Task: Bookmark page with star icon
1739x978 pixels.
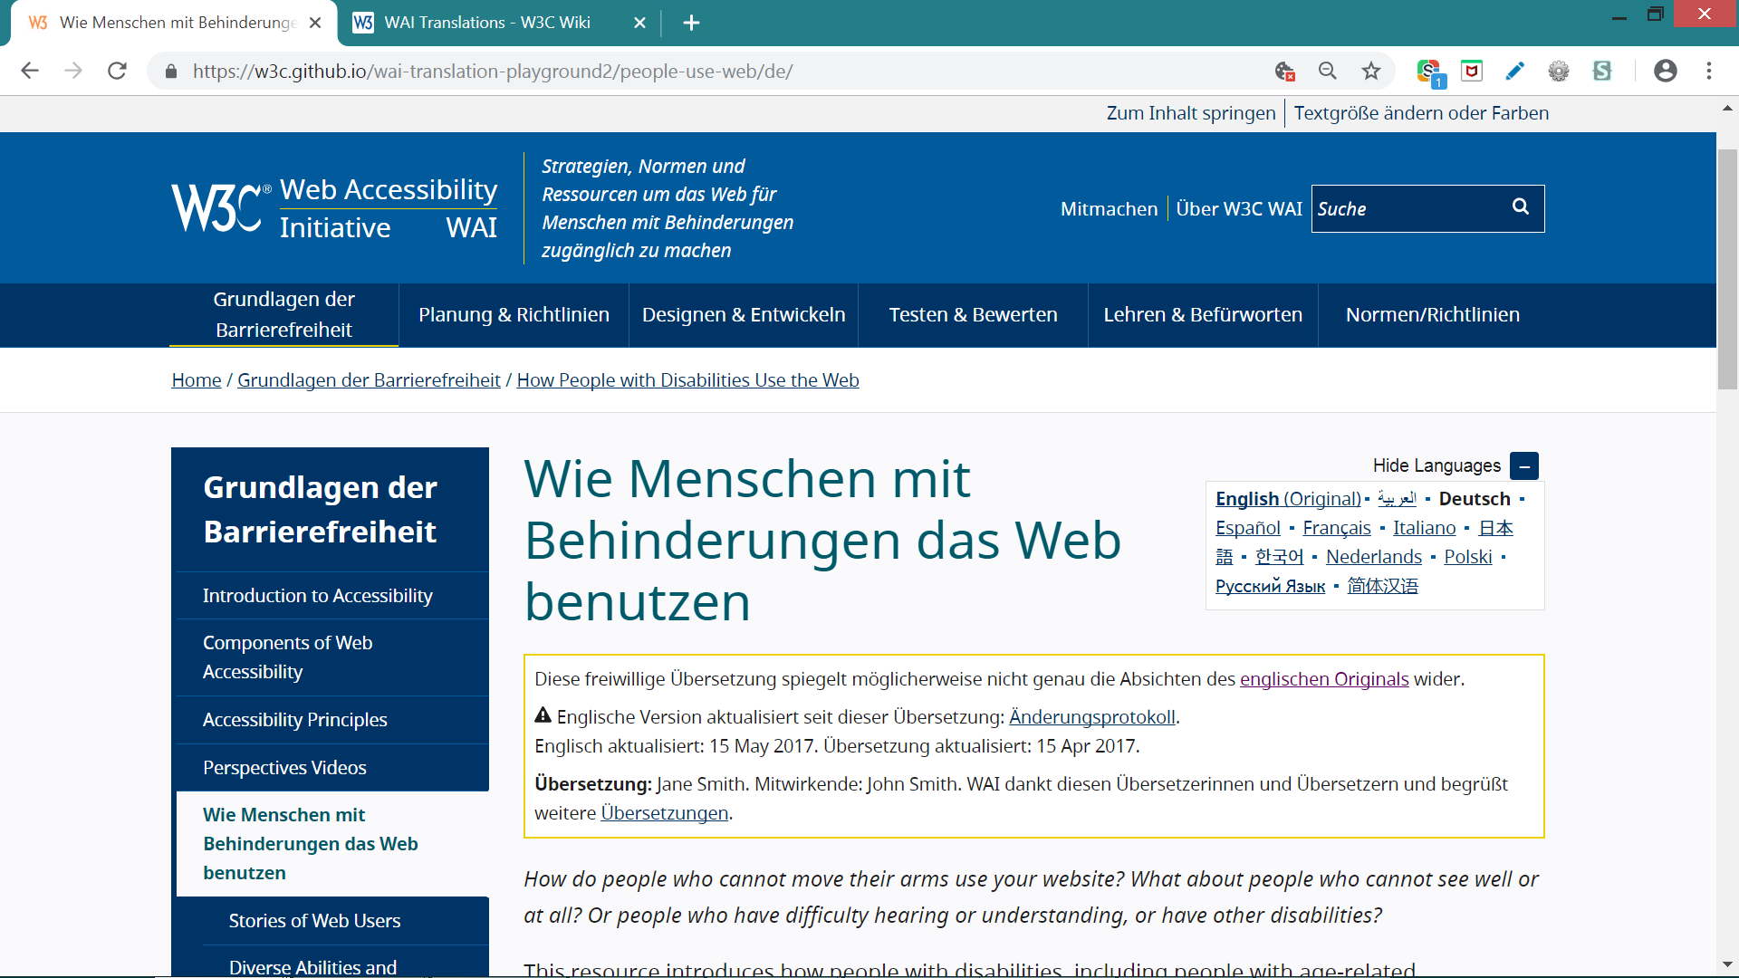Action: pyautogui.click(x=1371, y=71)
